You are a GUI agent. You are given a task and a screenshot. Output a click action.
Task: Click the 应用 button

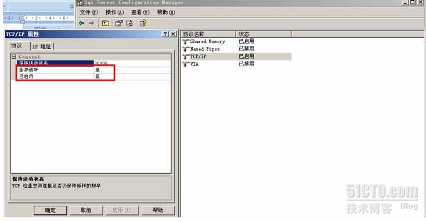coord(122,210)
